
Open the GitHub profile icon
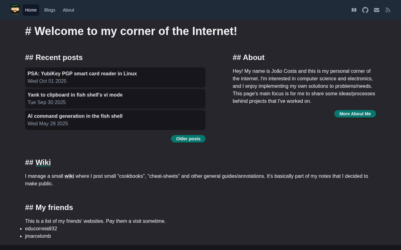365,10
